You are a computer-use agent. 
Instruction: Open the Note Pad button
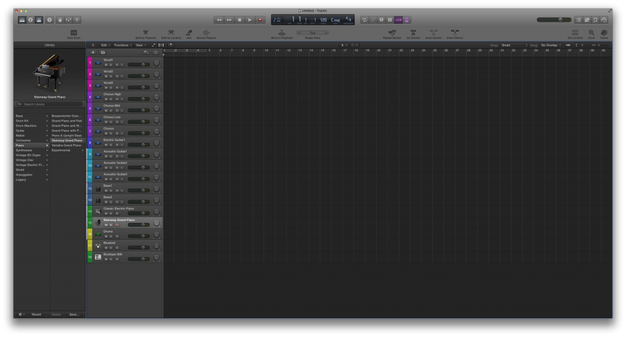(587, 20)
